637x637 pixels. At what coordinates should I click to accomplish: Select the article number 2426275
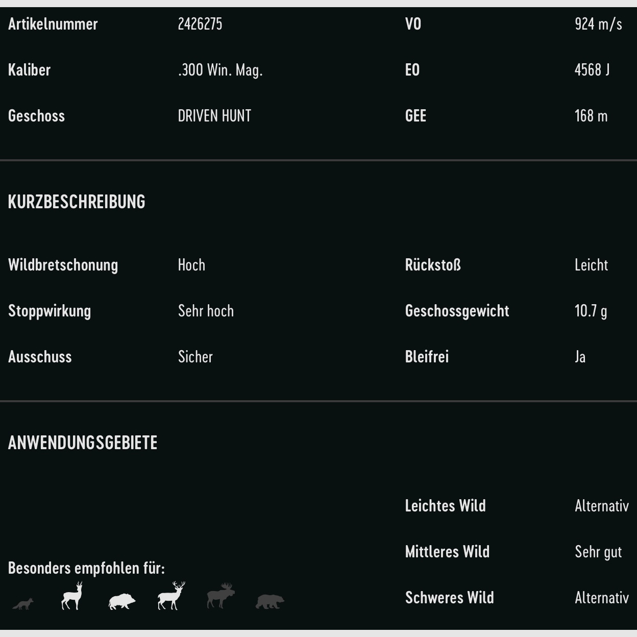200,24
